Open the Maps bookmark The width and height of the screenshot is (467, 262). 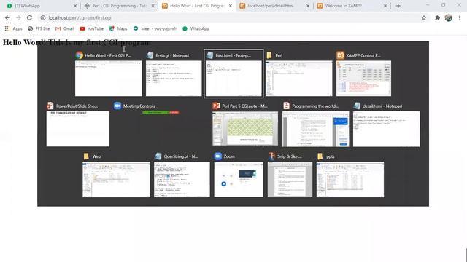[118, 28]
